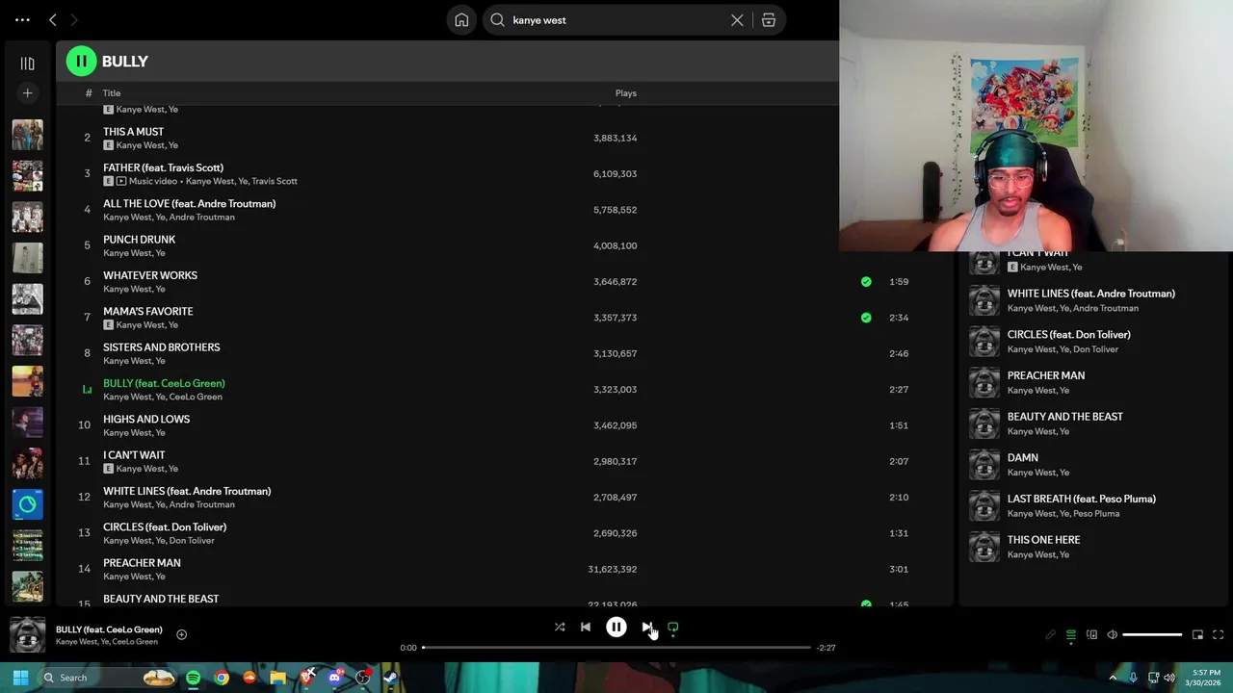Adjust the volume slider
Viewport: 1233px width, 693px height.
tap(1152, 635)
